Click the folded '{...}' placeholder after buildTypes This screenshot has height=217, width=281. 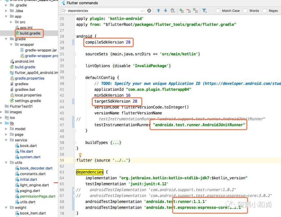(x=116, y=143)
